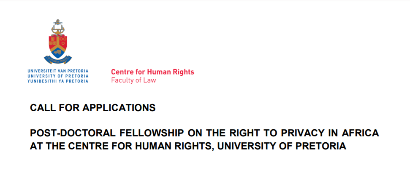This screenshot has width=410, height=173.
Task: Click the 'CALL FOR APPLICATIONS' heading
Action: coord(92,108)
